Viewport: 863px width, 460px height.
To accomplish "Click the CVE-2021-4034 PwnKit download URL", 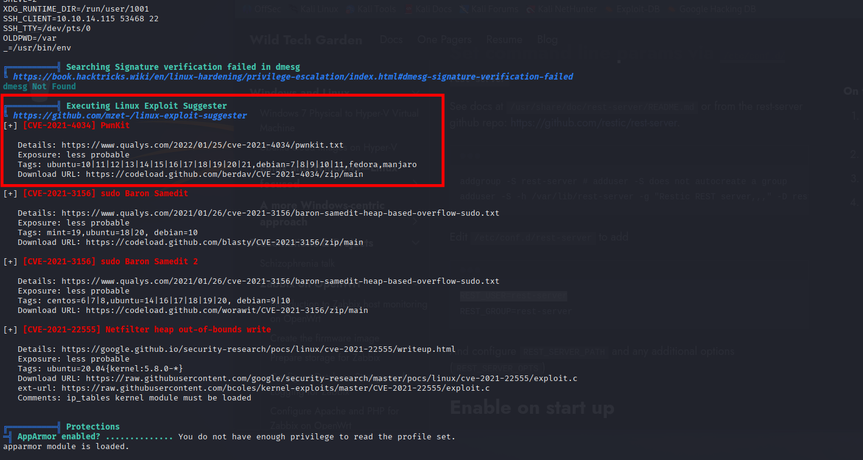I will click(x=224, y=174).
